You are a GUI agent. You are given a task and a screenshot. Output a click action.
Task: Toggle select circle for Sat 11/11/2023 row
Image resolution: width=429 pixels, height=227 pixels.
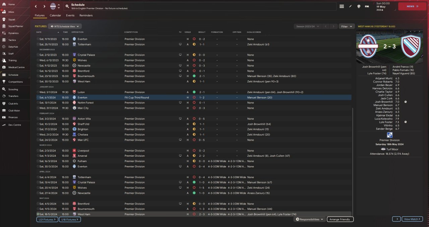point(38,39)
